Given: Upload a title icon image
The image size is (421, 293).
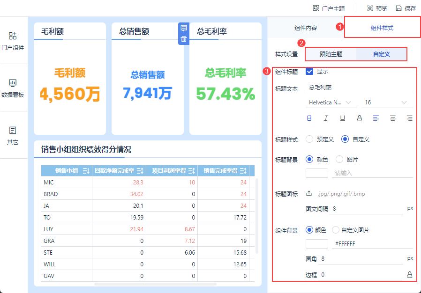Looking at the screenshot, I should click(x=309, y=194).
